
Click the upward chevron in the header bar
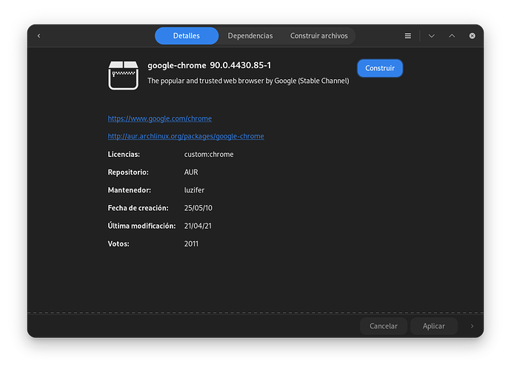[452, 36]
